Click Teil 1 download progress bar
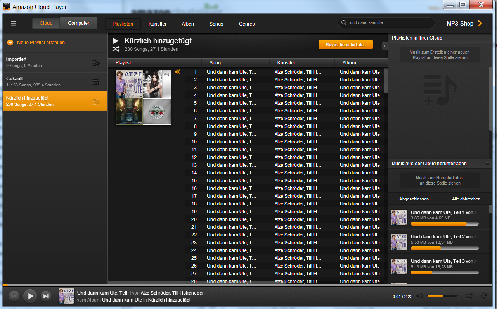The height and width of the screenshot is (309, 497). 445,224
